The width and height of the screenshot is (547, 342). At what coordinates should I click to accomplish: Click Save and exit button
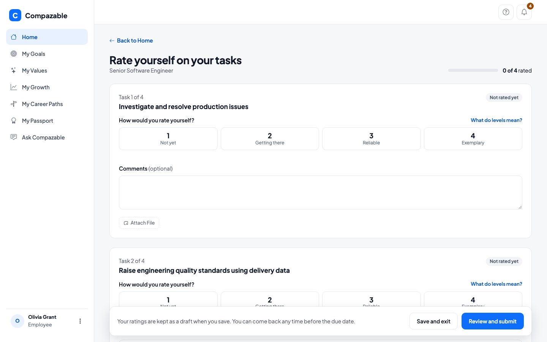(433, 321)
